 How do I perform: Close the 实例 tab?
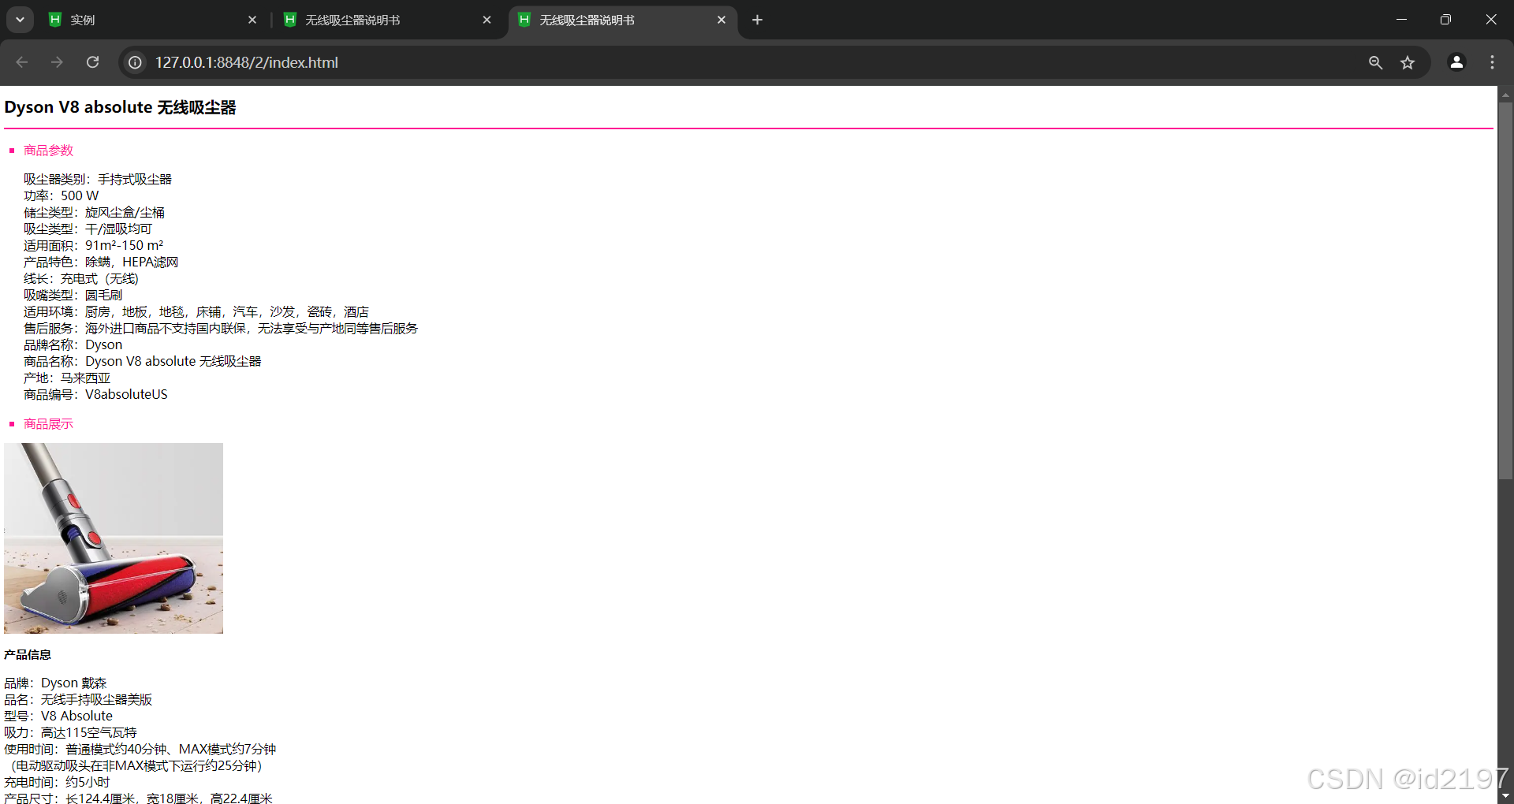click(x=252, y=20)
